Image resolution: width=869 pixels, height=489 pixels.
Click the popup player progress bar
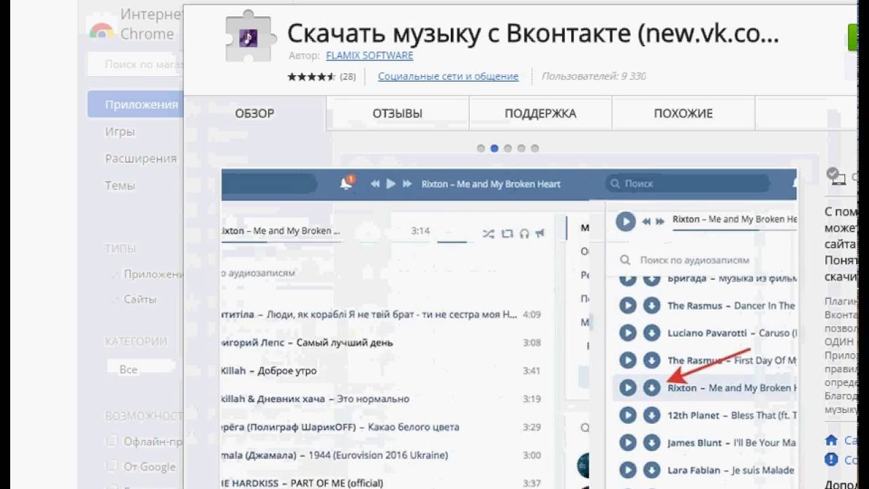point(735,230)
